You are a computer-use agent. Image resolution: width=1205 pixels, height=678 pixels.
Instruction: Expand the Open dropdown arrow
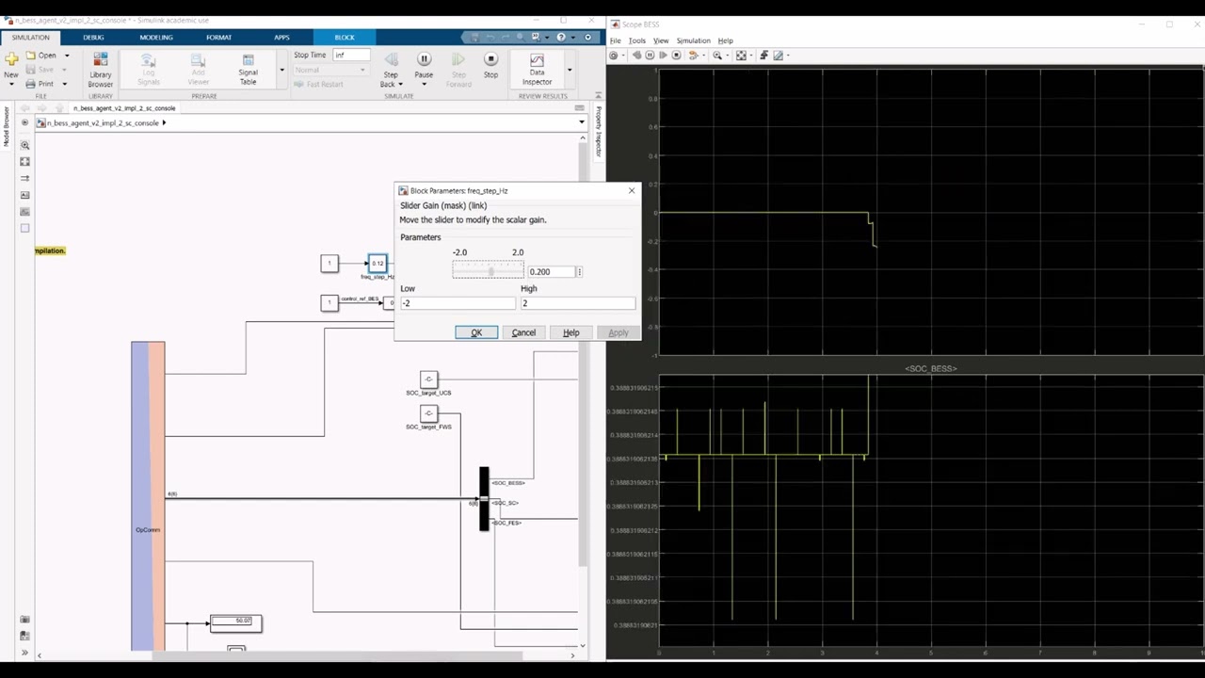click(x=67, y=56)
